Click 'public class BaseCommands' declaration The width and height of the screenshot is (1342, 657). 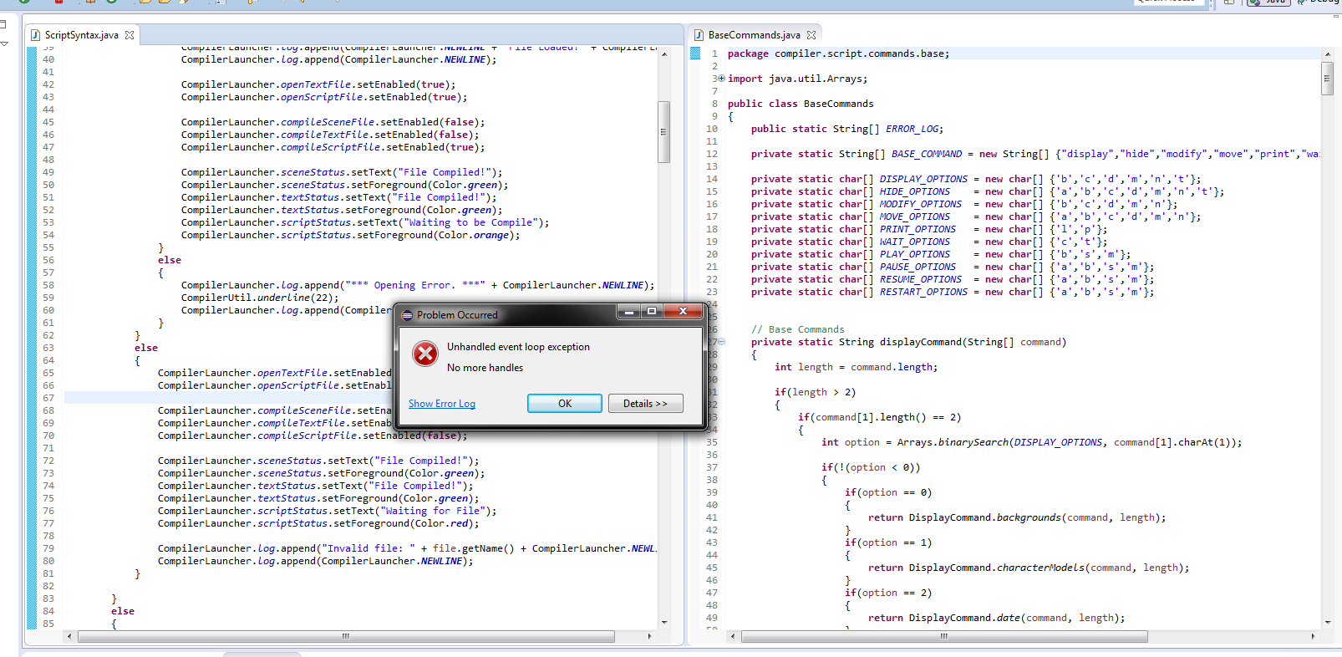(x=801, y=104)
